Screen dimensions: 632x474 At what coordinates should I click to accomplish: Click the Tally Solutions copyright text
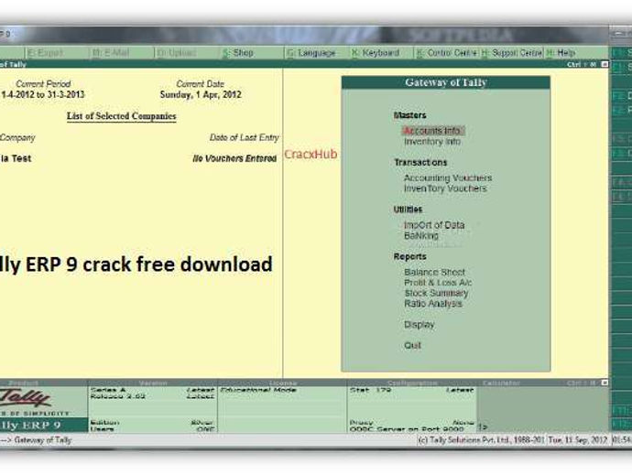(x=481, y=440)
